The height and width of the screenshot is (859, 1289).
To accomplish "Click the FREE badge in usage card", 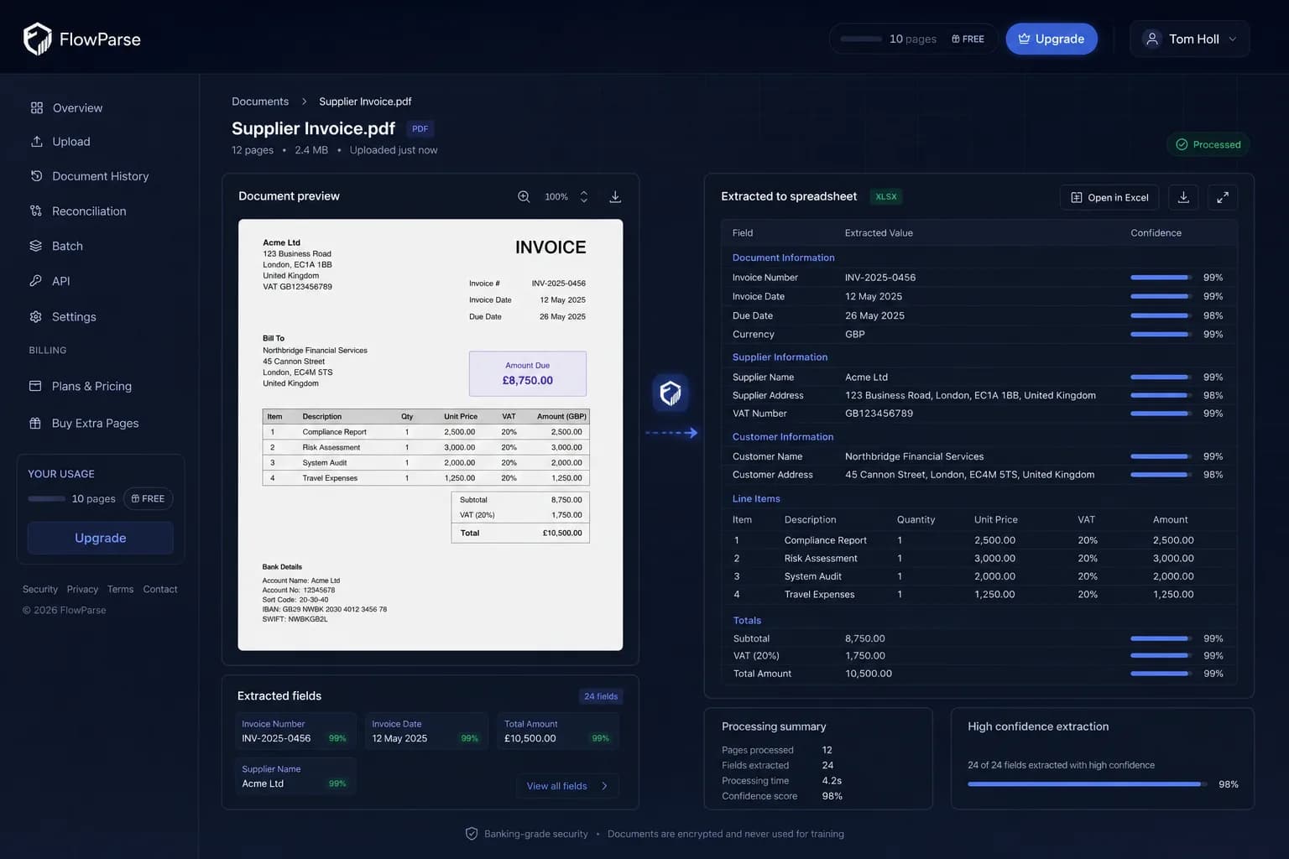I will coord(149,498).
